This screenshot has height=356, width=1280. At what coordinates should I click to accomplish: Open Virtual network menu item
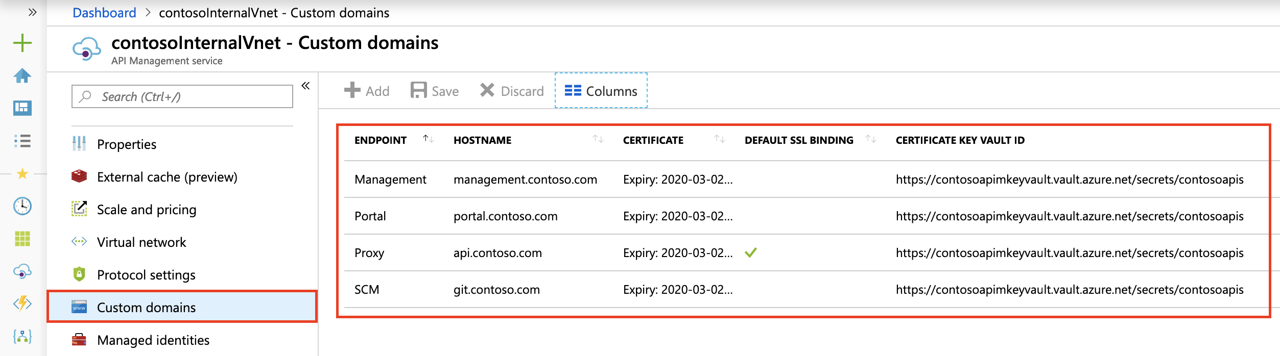[x=182, y=242]
